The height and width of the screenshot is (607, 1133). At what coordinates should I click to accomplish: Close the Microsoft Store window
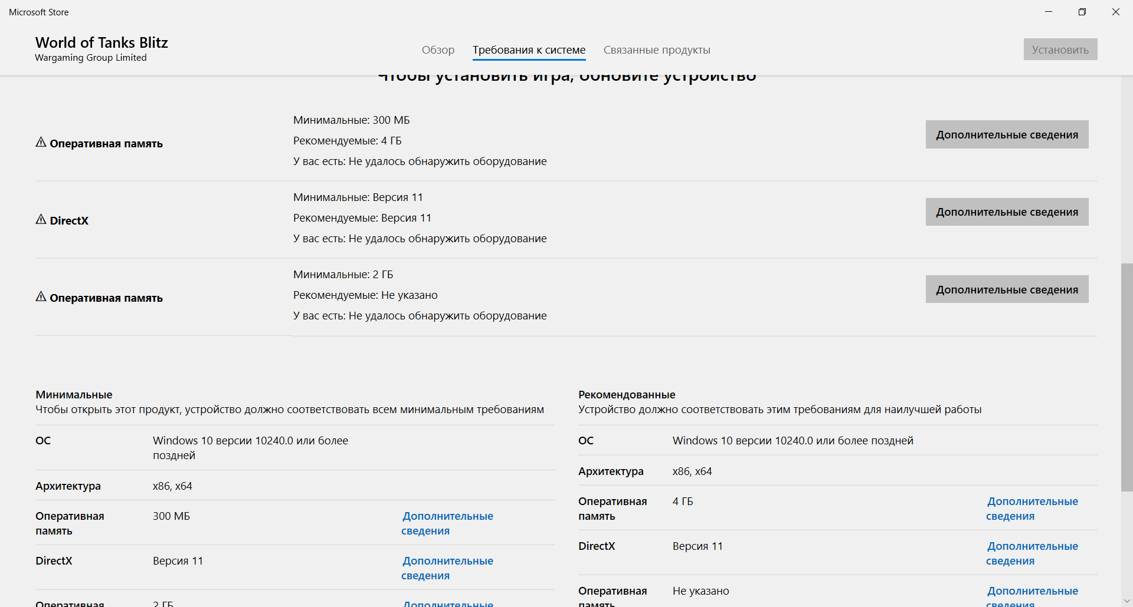1116,12
